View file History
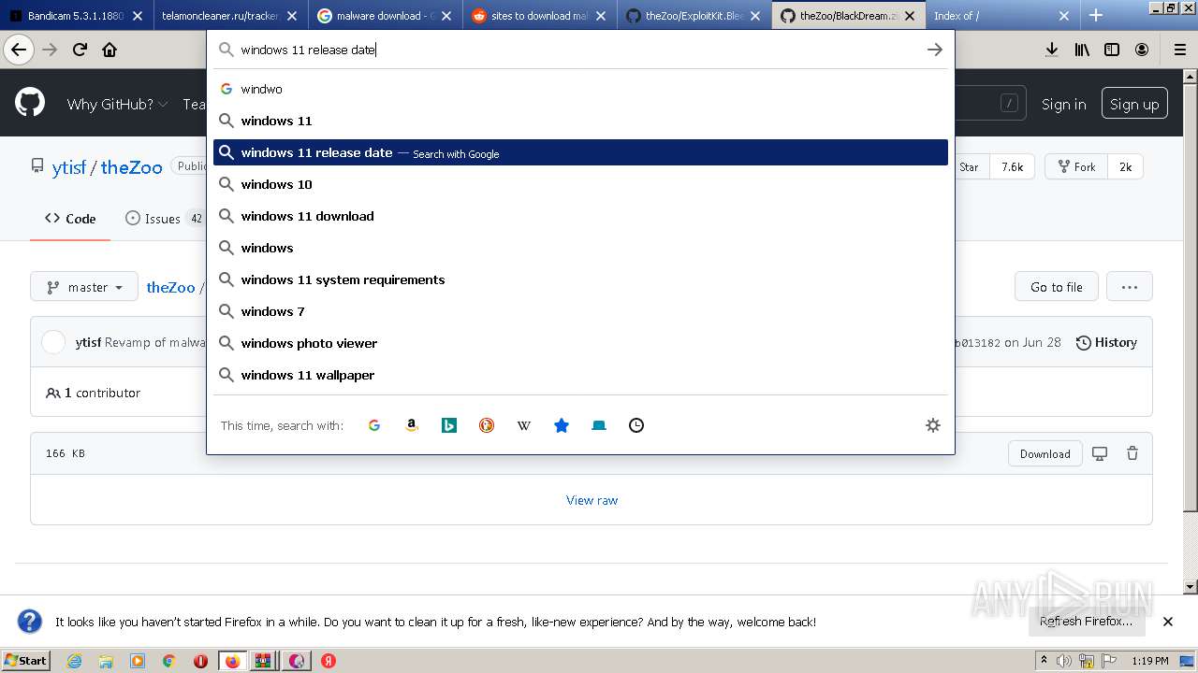The height and width of the screenshot is (673, 1198). point(1106,342)
